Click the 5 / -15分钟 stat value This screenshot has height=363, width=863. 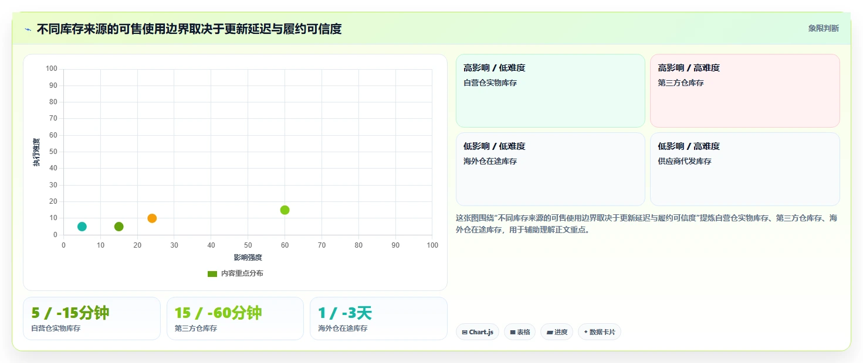point(70,313)
